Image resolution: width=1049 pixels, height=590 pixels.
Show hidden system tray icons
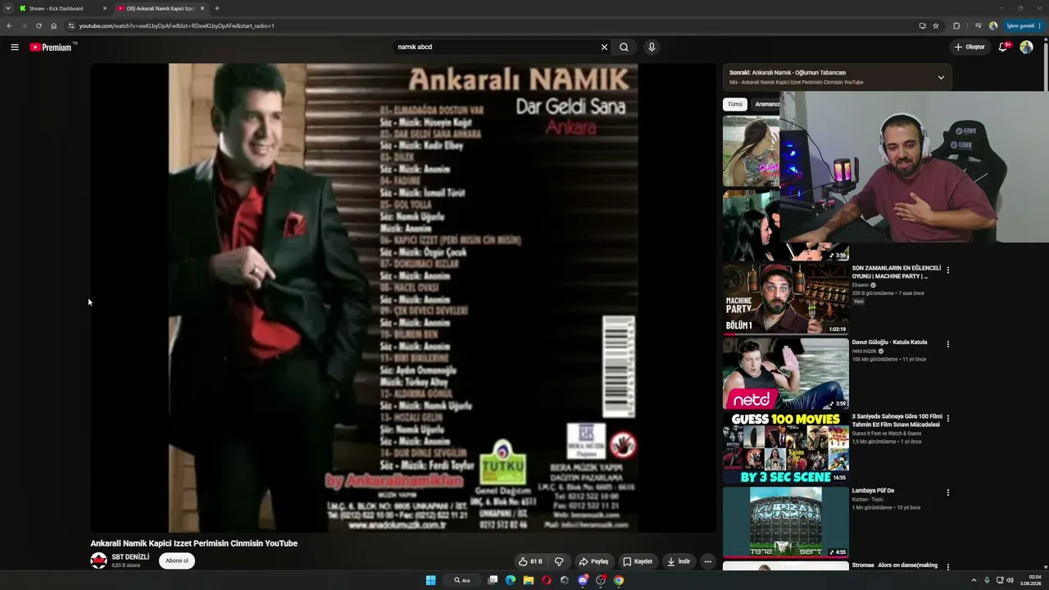tap(975, 580)
